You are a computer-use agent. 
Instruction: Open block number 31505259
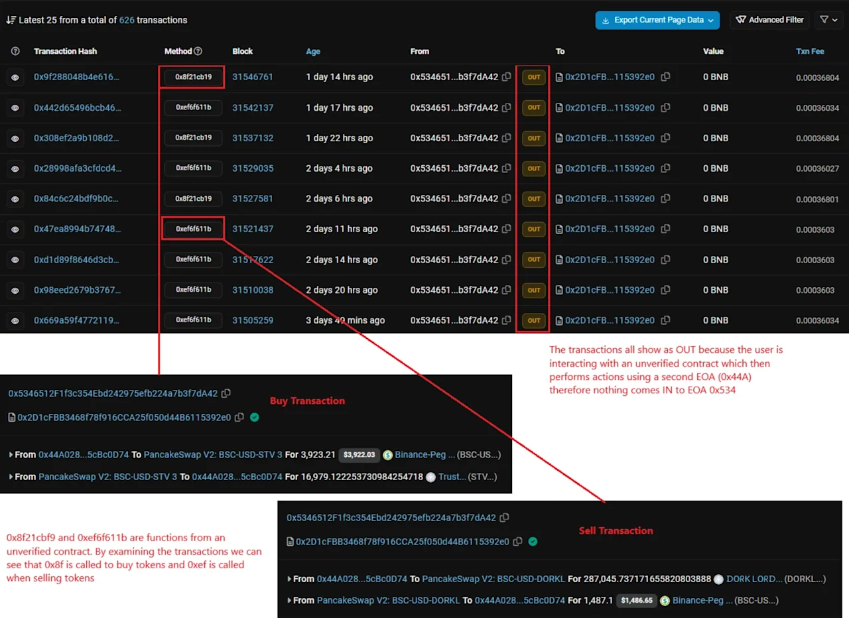(253, 320)
